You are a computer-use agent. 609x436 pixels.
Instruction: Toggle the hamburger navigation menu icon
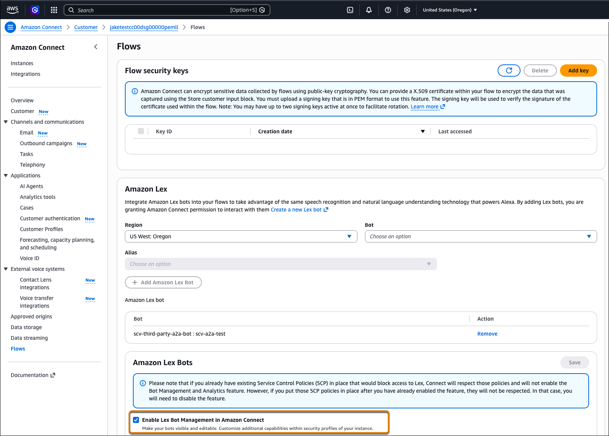click(10, 27)
